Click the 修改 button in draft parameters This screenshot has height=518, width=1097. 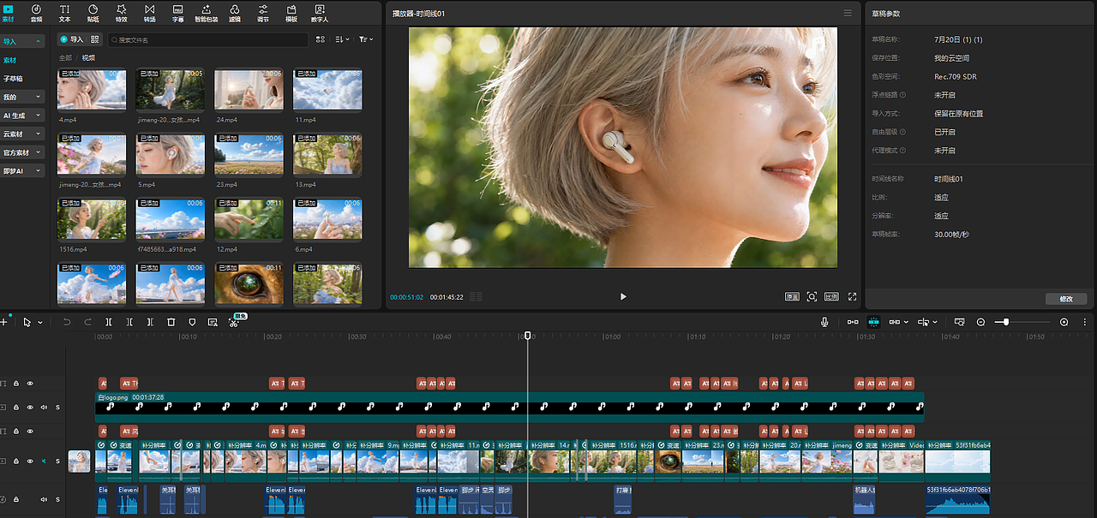1066,299
